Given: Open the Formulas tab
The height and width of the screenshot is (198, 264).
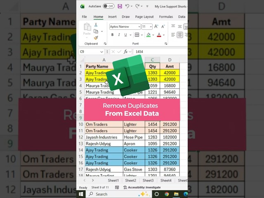Looking at the screenshot, I should point(166,16).
